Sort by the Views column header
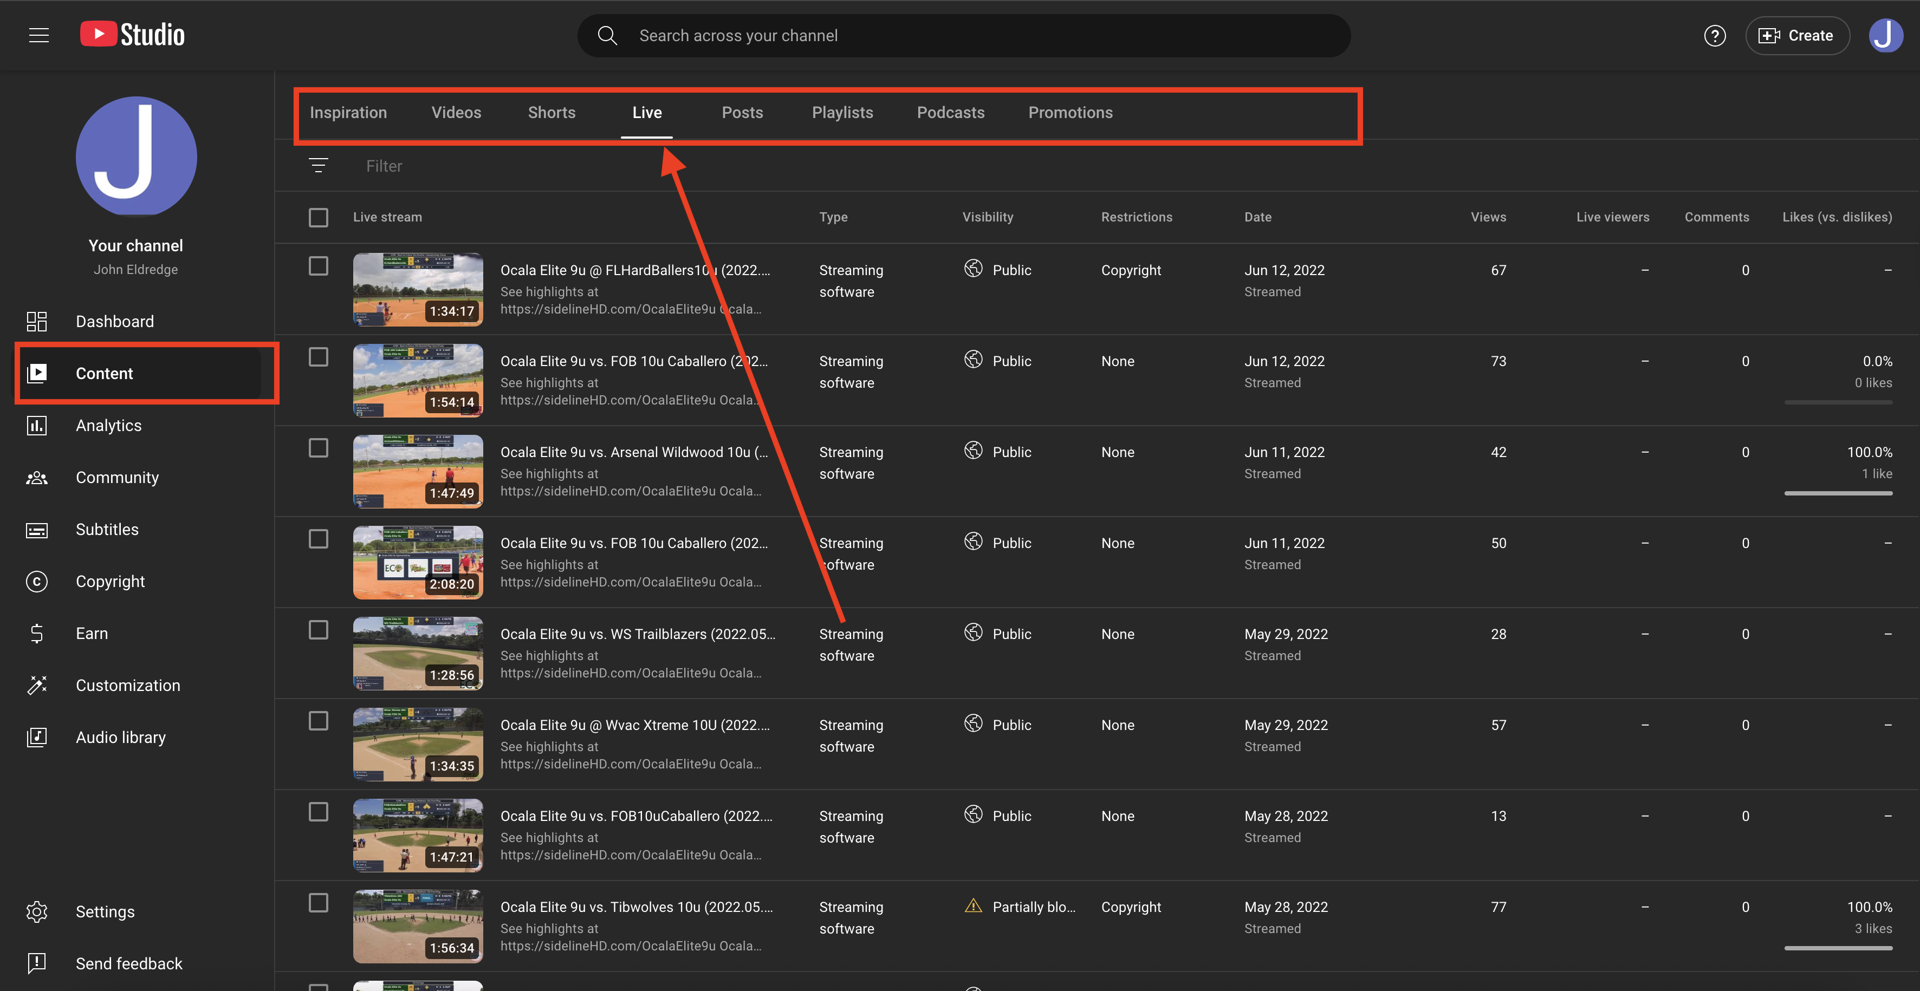Image resolution: width=1920 pixels, height=991 pixels. pyautogui.click(x=1488, y=217)
